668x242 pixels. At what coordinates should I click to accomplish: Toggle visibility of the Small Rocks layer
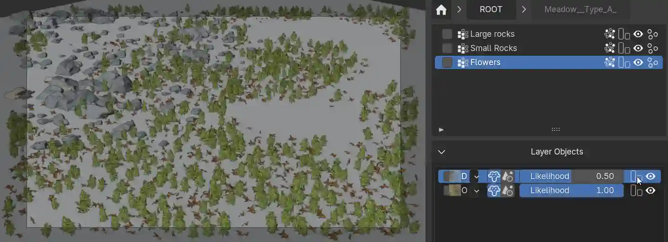click(x=638, y=48)
